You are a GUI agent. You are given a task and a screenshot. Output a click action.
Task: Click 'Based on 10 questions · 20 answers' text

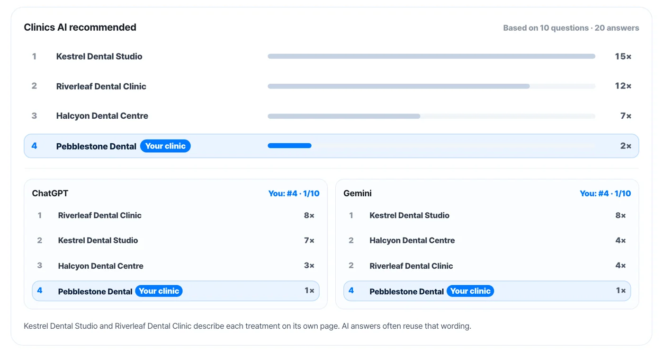pos(571,28)
